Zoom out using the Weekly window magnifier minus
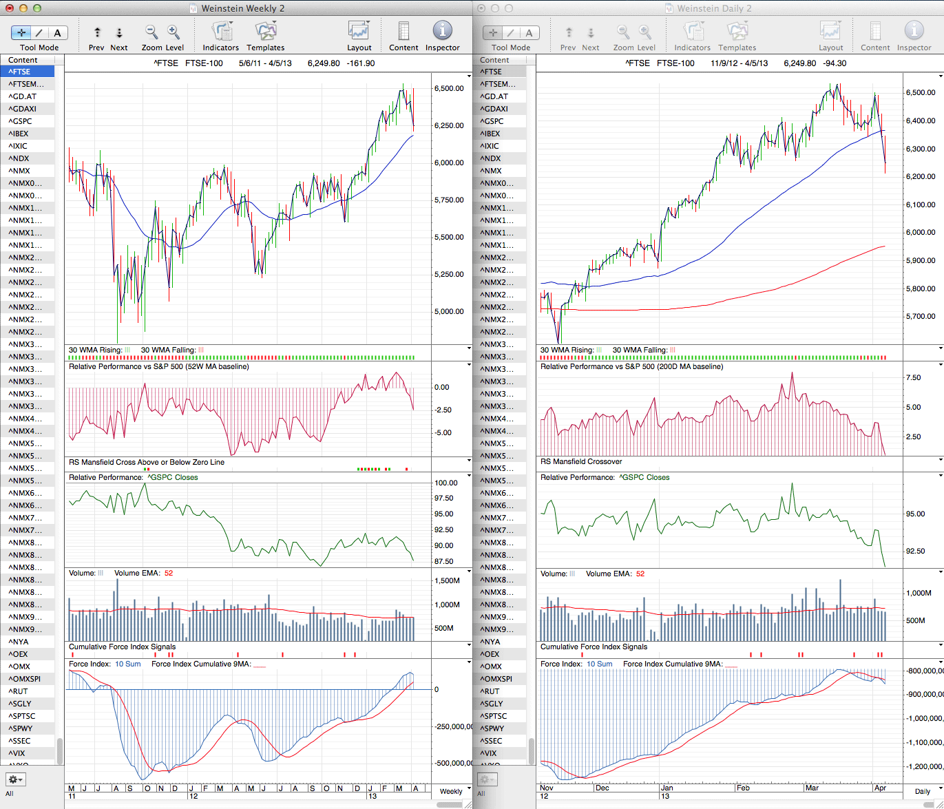 point(151,32)
